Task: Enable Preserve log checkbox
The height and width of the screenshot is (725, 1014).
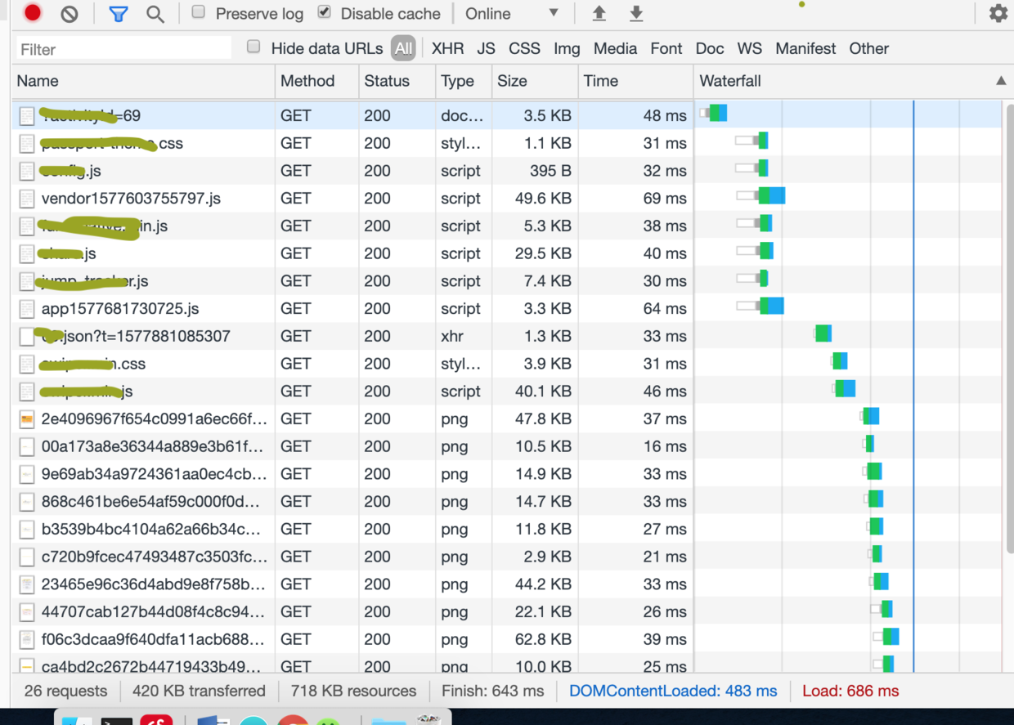Action: (x=199, y=12)
